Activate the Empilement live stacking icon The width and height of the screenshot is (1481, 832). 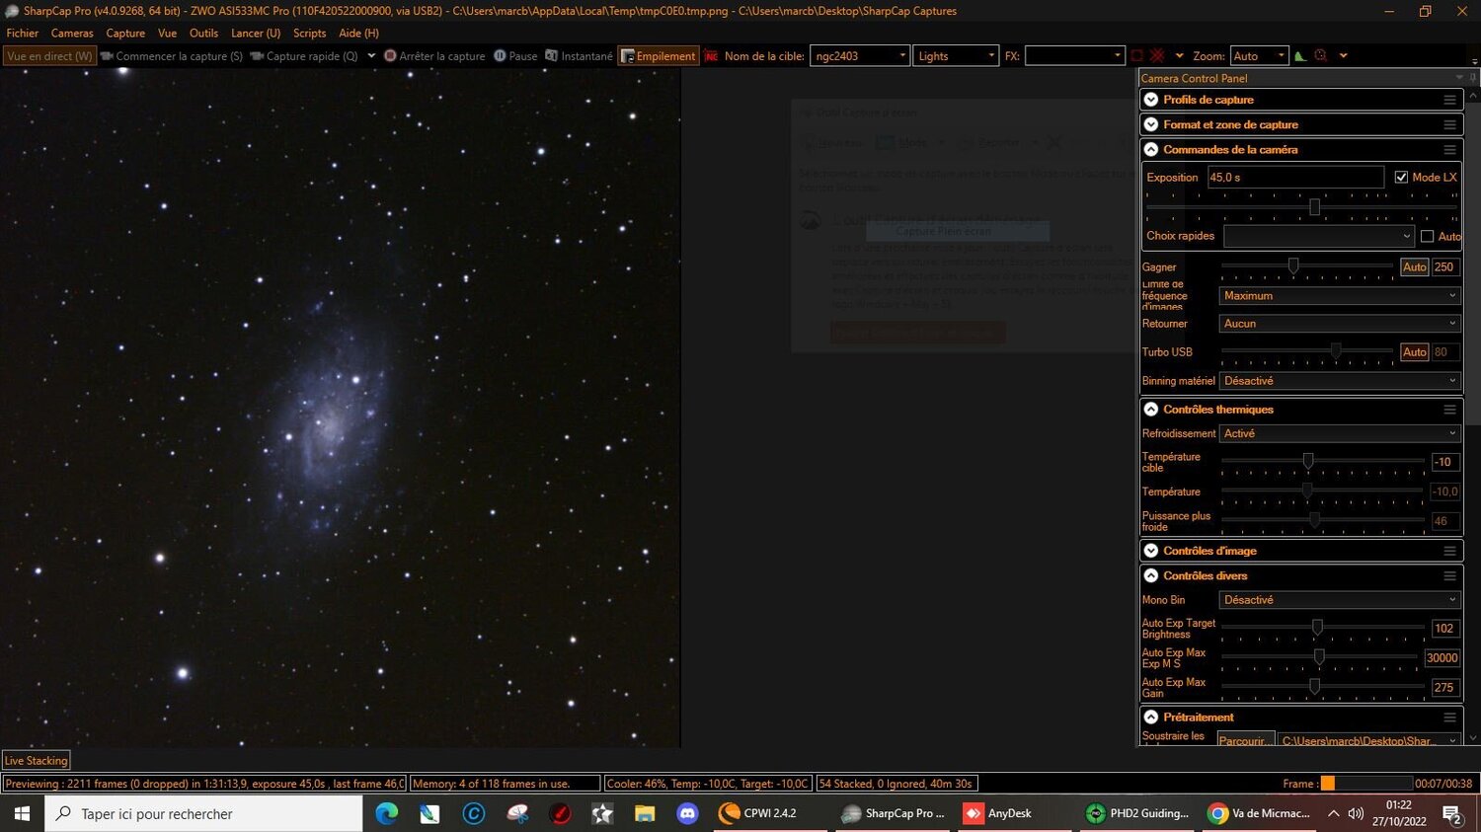(628, 55)
